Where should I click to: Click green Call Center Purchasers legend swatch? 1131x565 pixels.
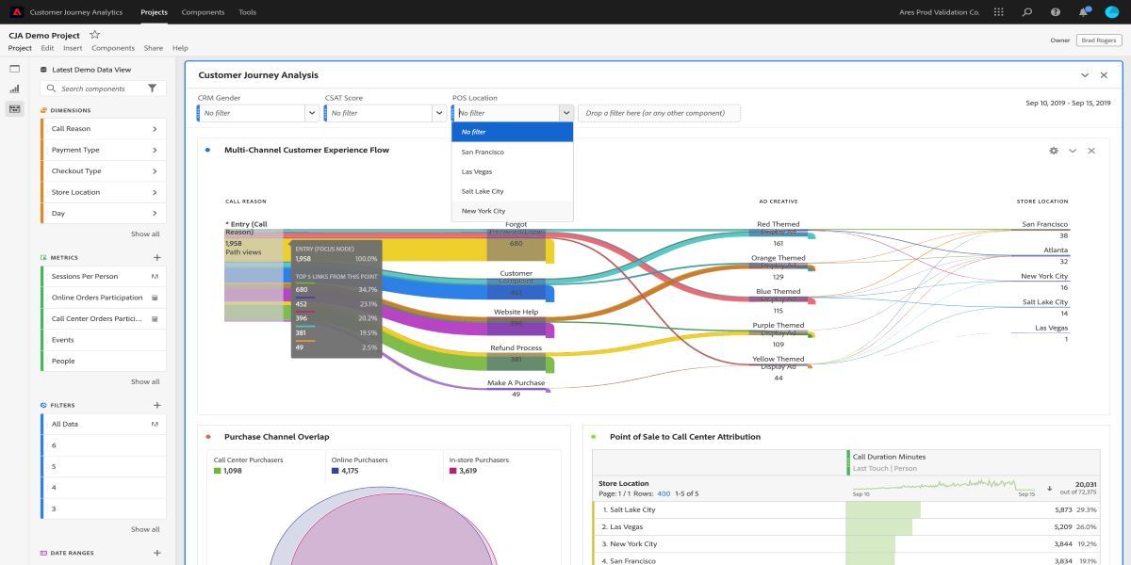coord(218,471)
